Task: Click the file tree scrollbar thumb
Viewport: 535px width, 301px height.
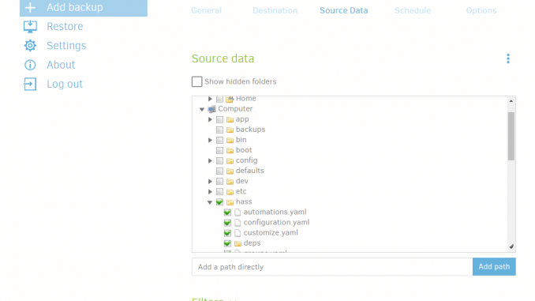Action: [511, 136]
